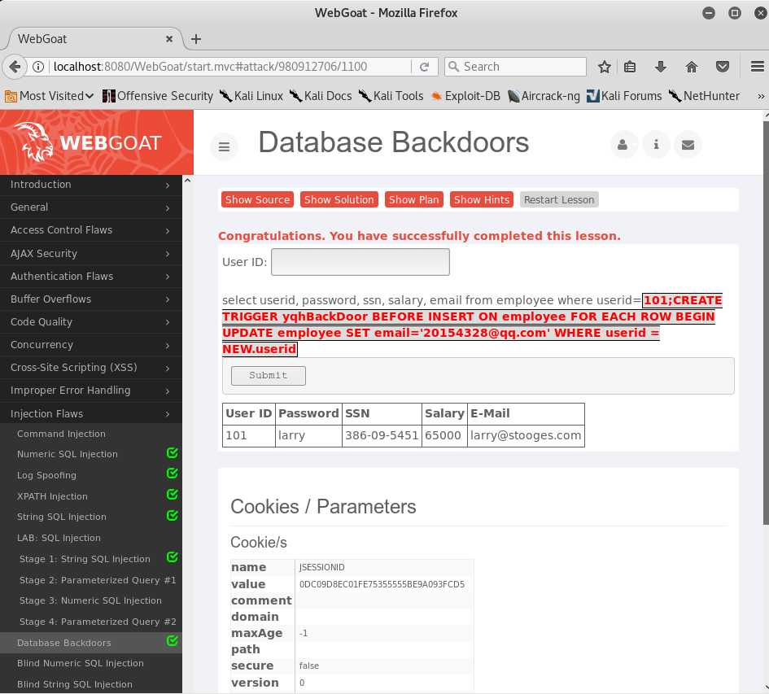
Task: Expand Buffer Overflows category
Action: pyautogui.click(x=90, y=299)
